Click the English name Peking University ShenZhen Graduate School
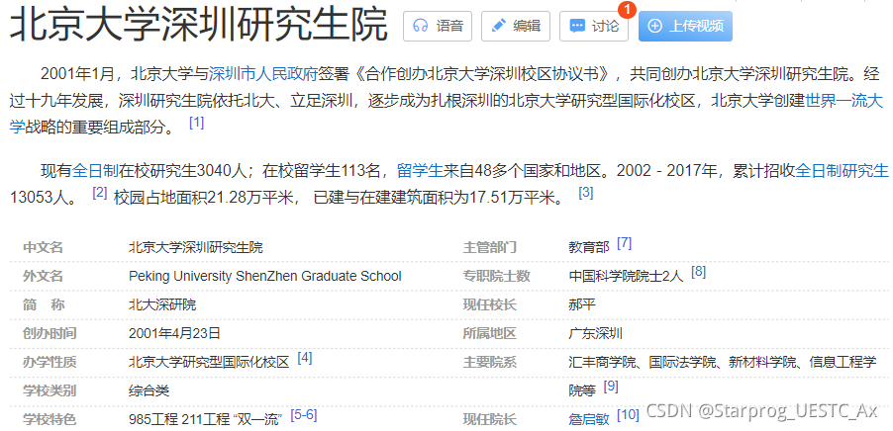Image resolution: width=893 pixels, height=431 pixels. pyautogui.click(x=264, y=277)
